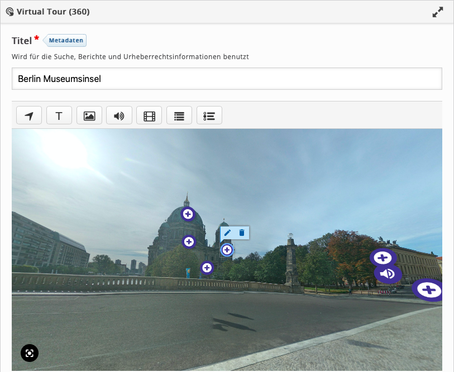Click the plus hotspot on the cathedral dome
Image resolution: width=454 pixels, height=372 pixels.
point(188,214)
